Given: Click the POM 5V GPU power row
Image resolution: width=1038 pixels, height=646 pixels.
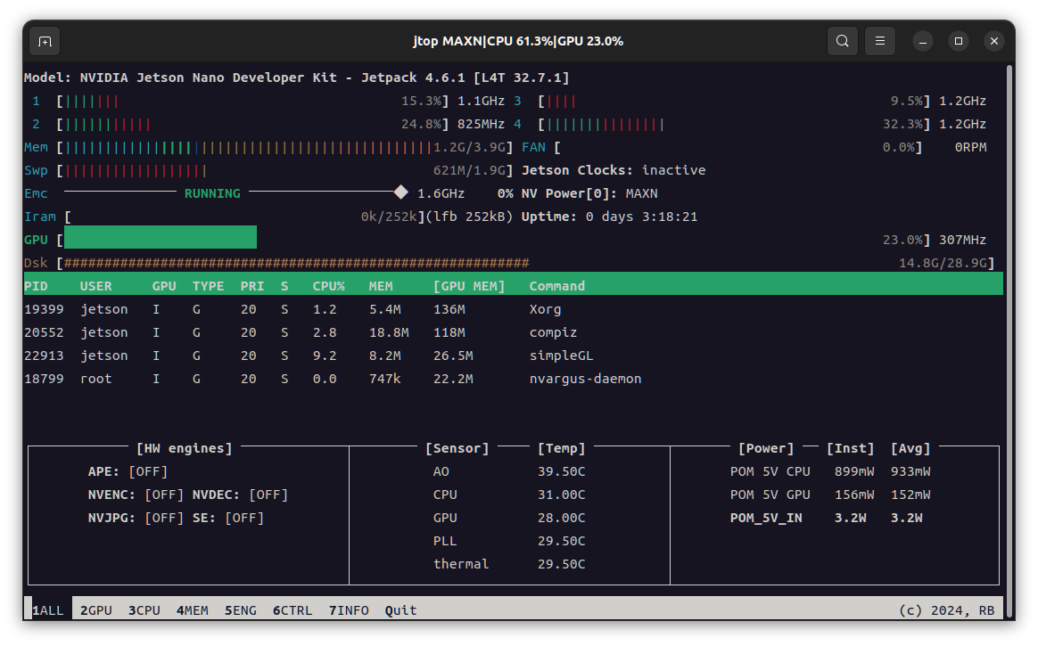Looking at the screenshot, I should [x=830, y=495].
